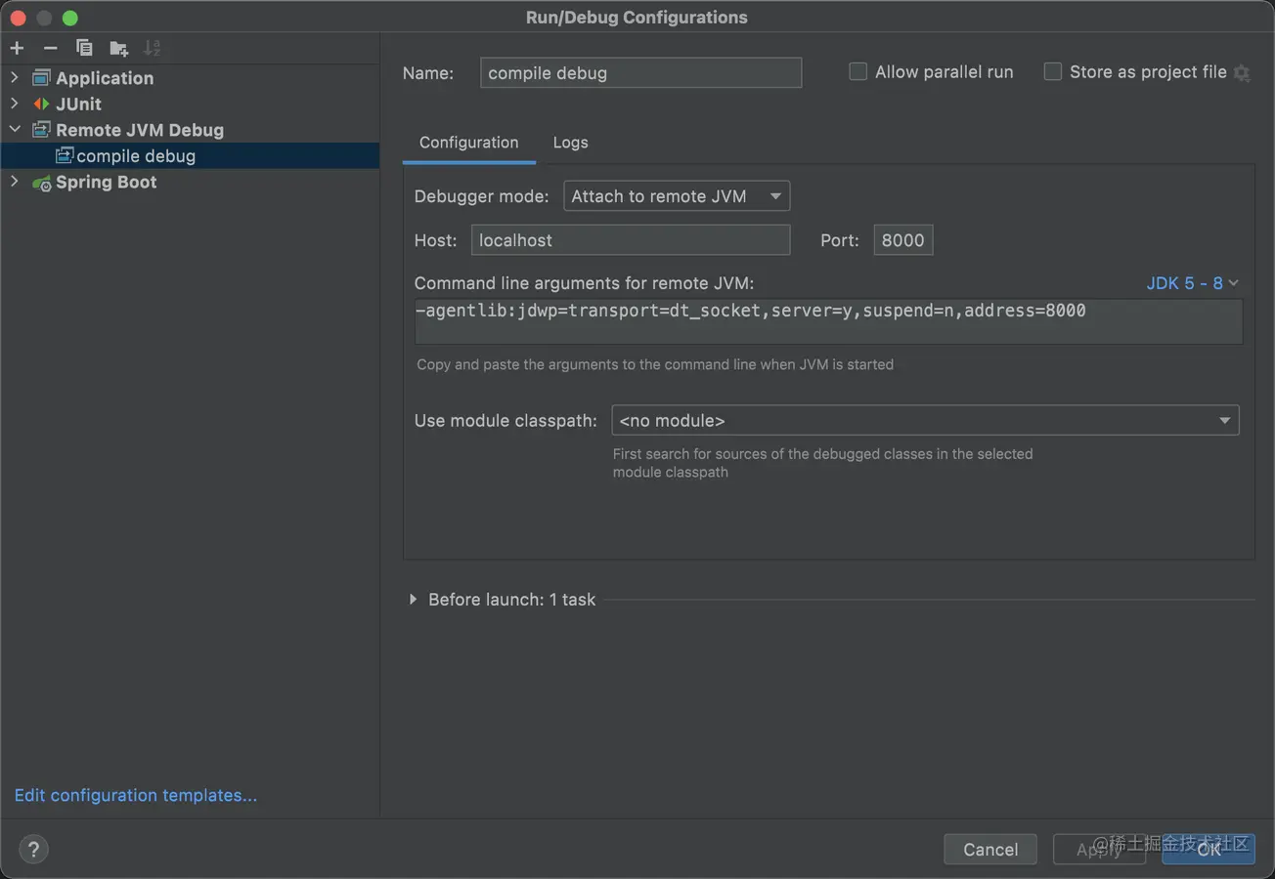Create new folder for configurations
This screenshot has height=879, width=1275.
[x=118, y=48]
